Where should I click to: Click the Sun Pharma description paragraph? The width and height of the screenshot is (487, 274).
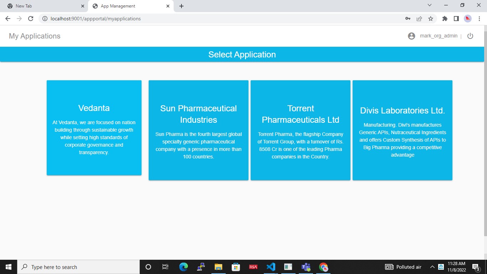point(199,146)
